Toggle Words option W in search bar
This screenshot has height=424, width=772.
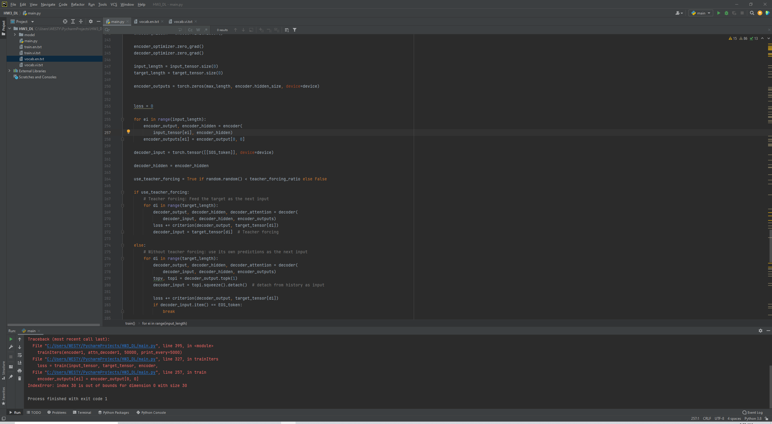click(x=198, y=30)
